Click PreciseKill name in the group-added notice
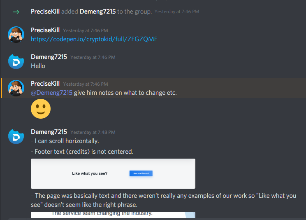306x220 pixels. point(45,12)
